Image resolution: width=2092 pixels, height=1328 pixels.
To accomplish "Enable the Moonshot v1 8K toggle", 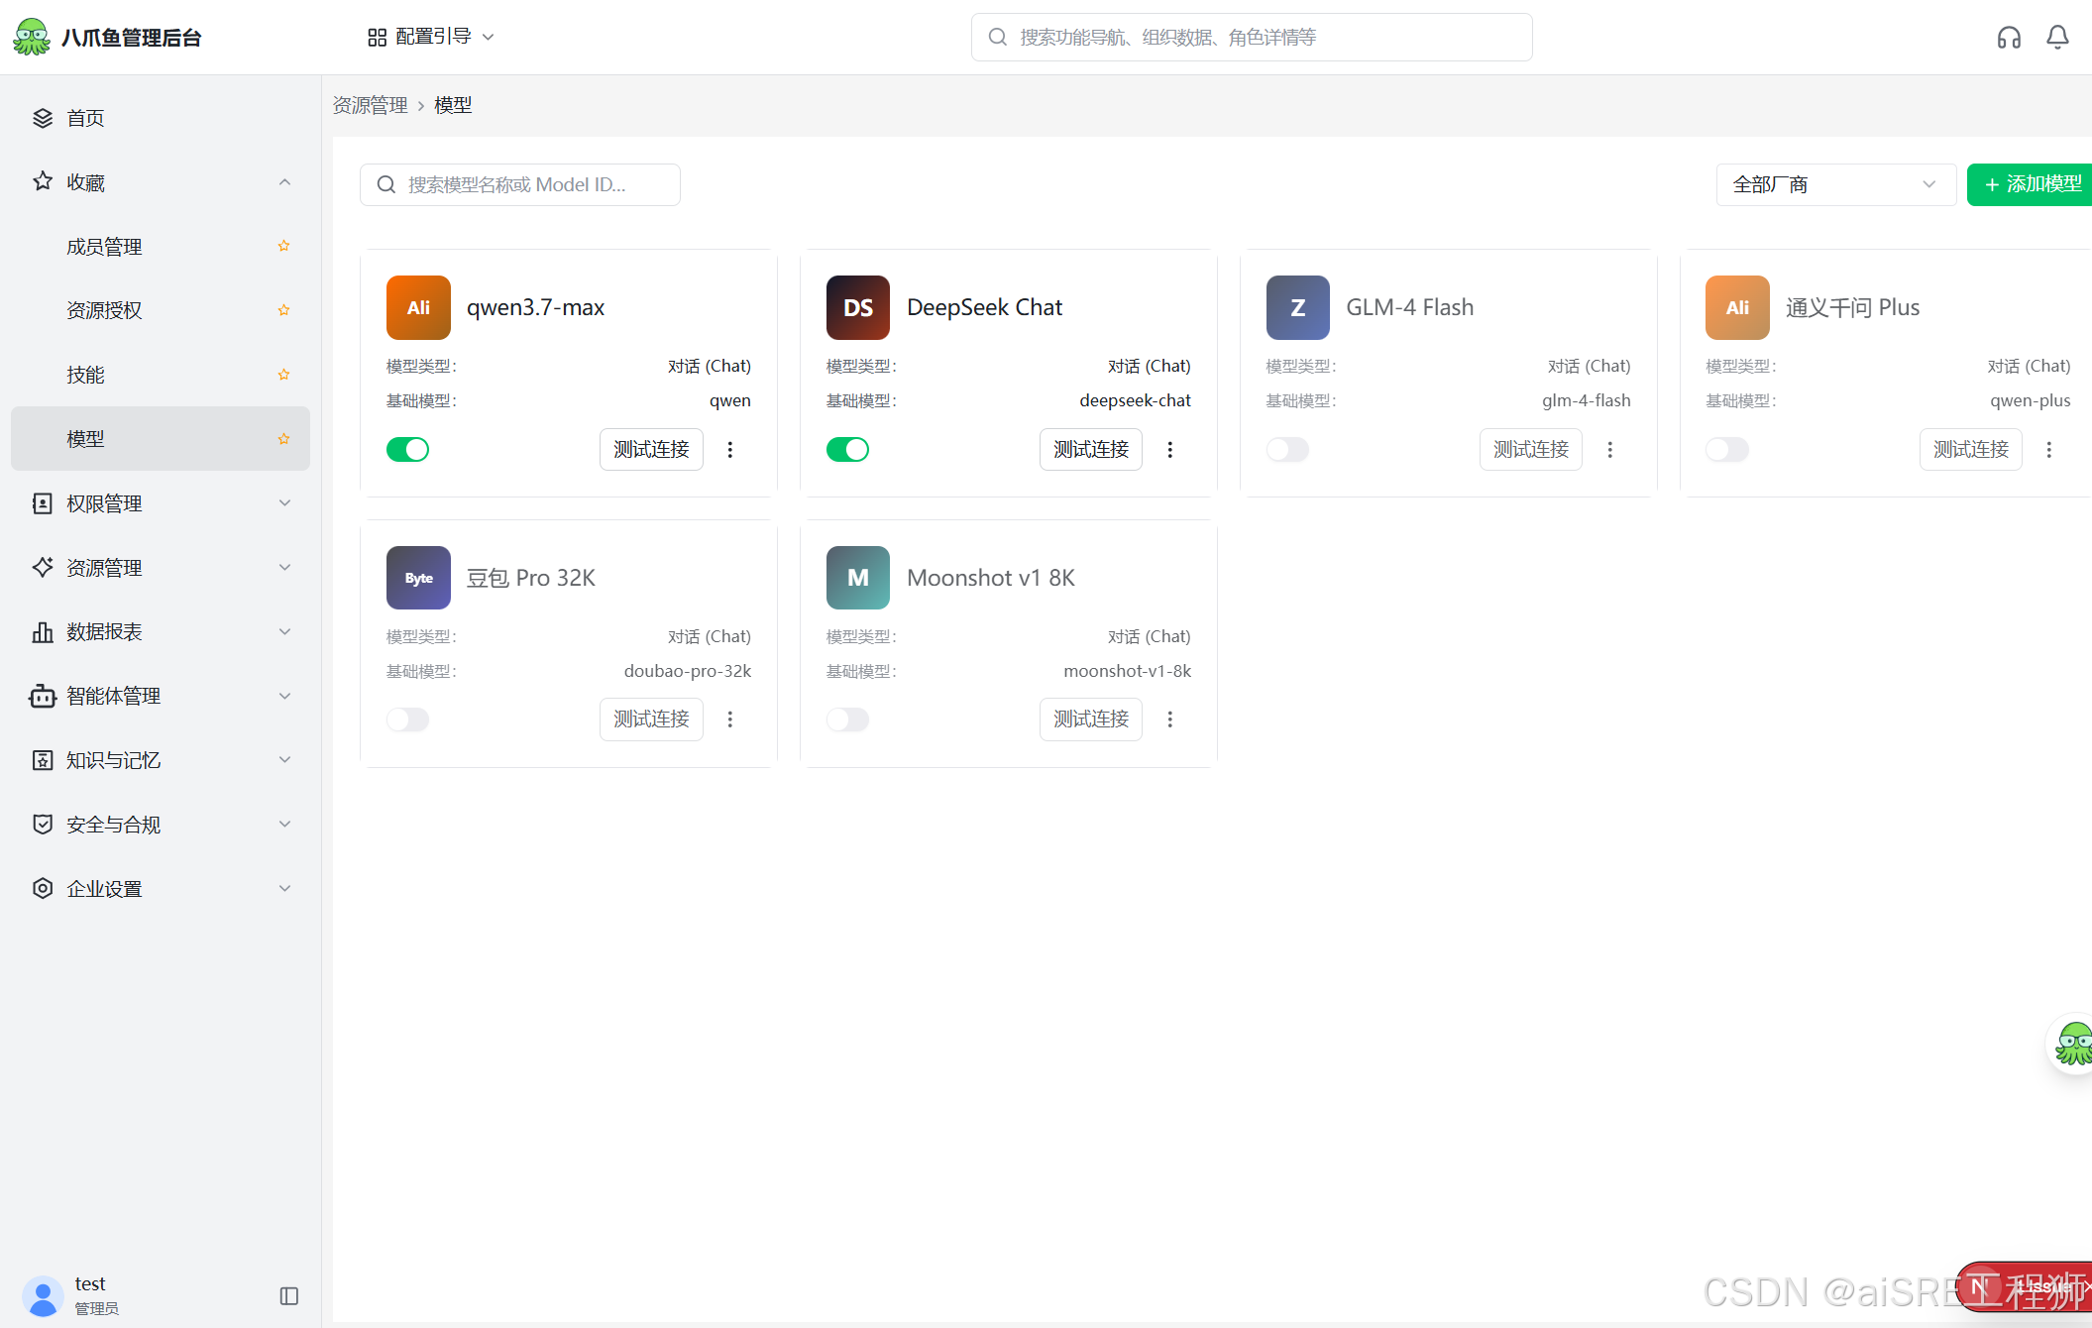I will [848, 719].
